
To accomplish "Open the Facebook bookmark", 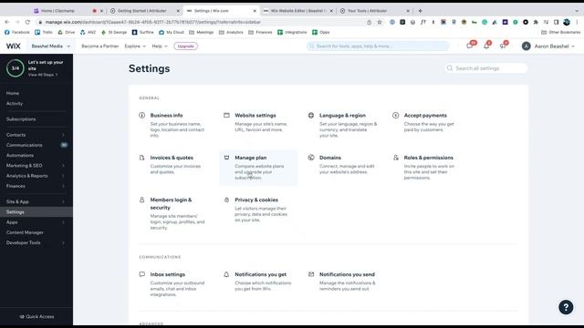I will pos(17,33).
